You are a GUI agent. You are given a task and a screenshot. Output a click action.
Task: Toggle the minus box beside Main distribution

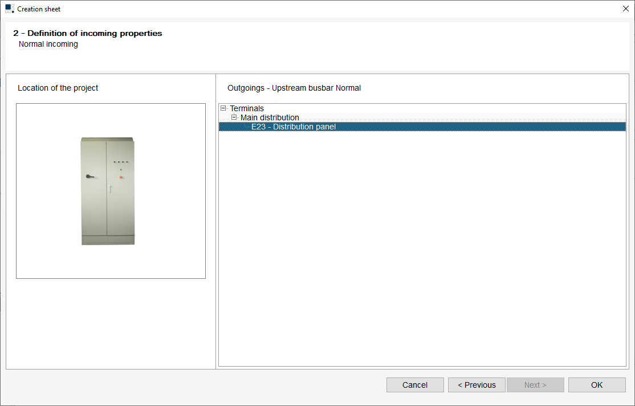(x=234, y=117)
